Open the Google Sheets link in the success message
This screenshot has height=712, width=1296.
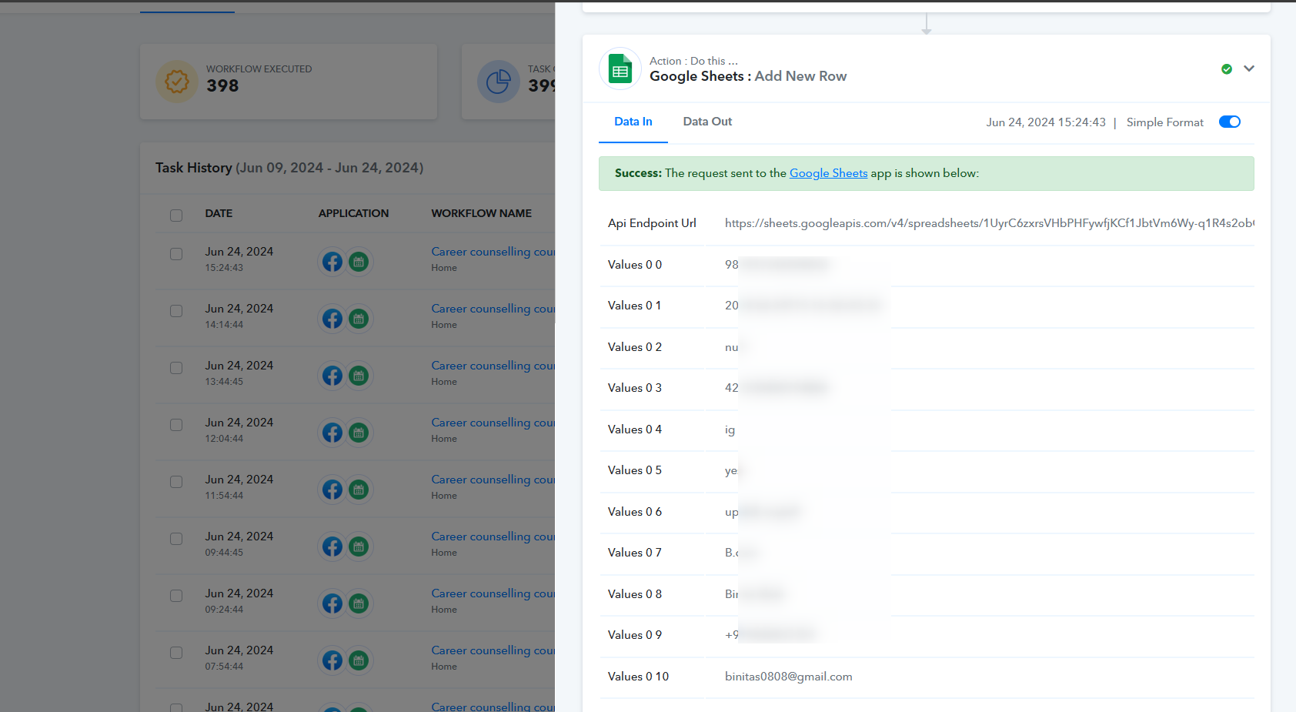coord(829,173)
